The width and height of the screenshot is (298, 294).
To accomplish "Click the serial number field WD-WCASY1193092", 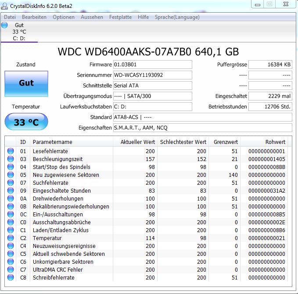I will coord(153,75).
